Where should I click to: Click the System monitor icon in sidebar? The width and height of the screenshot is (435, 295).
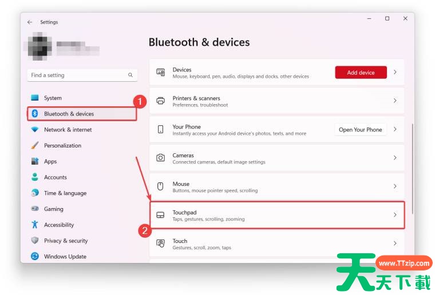[x=35, y=98]
